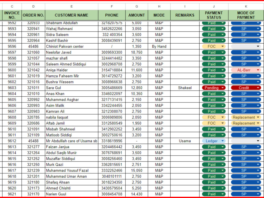Select invoice number 9600 cell
264x198 pixels.
pyautogui.click(x=12, y=70)
